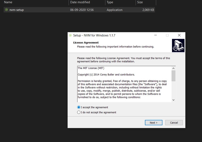Click the installer computer logo image
This screenshot has height=142, width=202.
(178, 46)
